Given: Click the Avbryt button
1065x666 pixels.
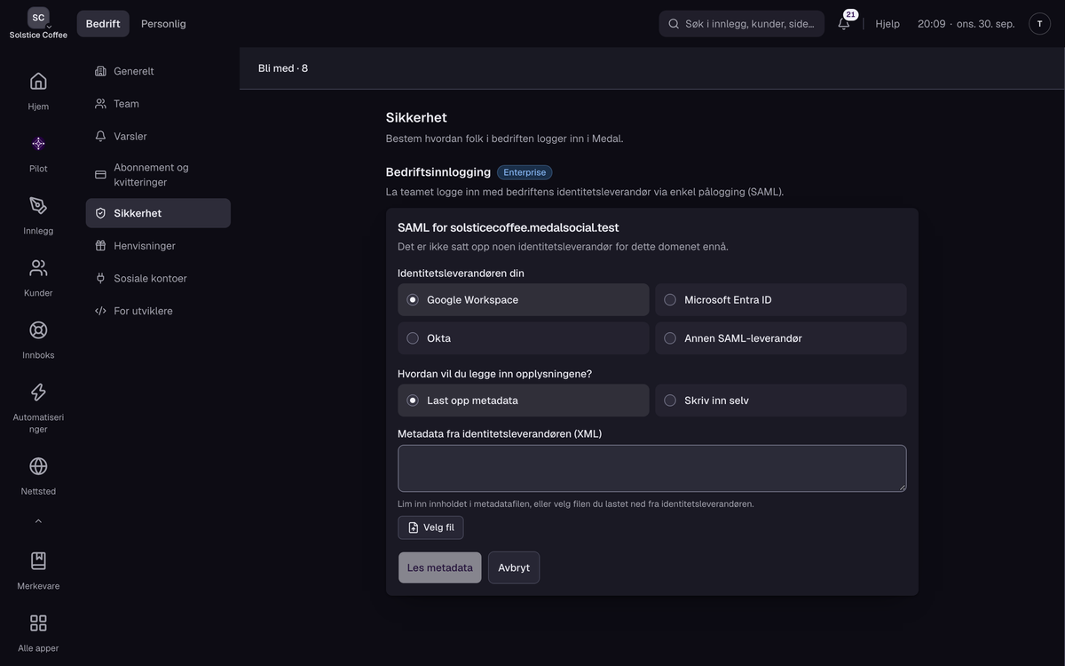Looking at the screenshot, I should (x=514, y=567).
